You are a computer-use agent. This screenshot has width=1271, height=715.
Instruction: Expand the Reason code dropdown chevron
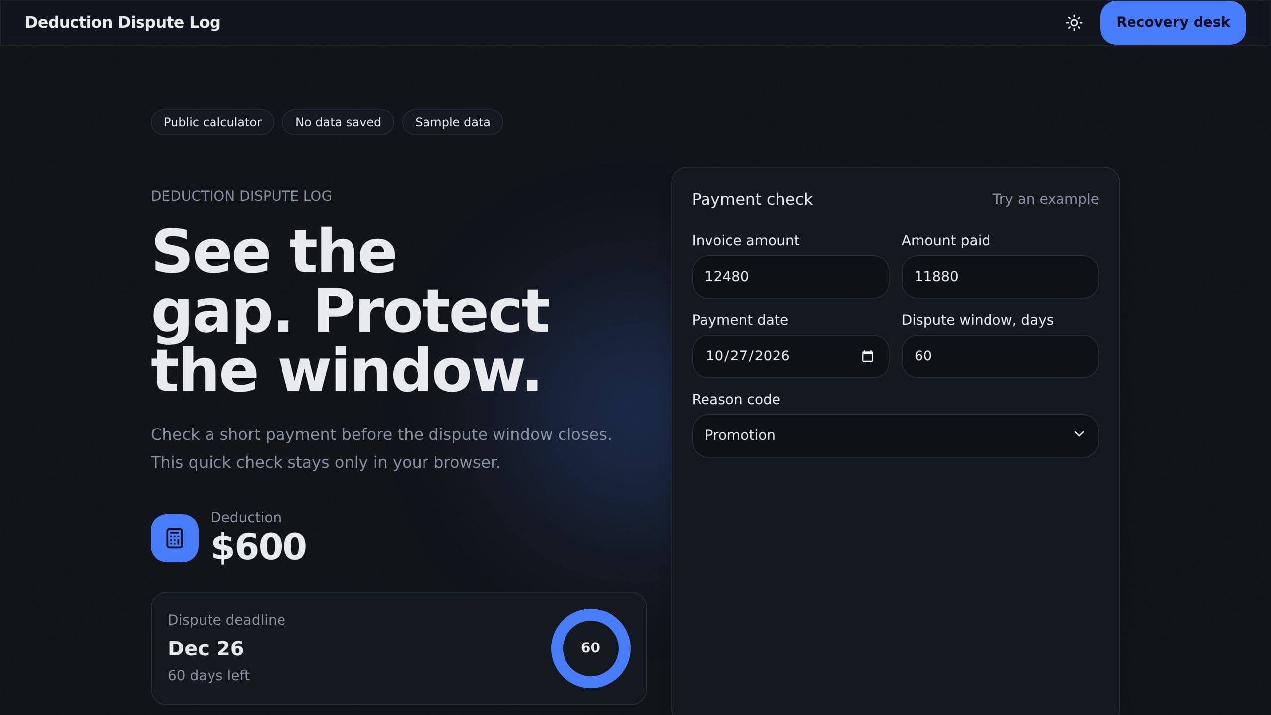[1079, 434]
